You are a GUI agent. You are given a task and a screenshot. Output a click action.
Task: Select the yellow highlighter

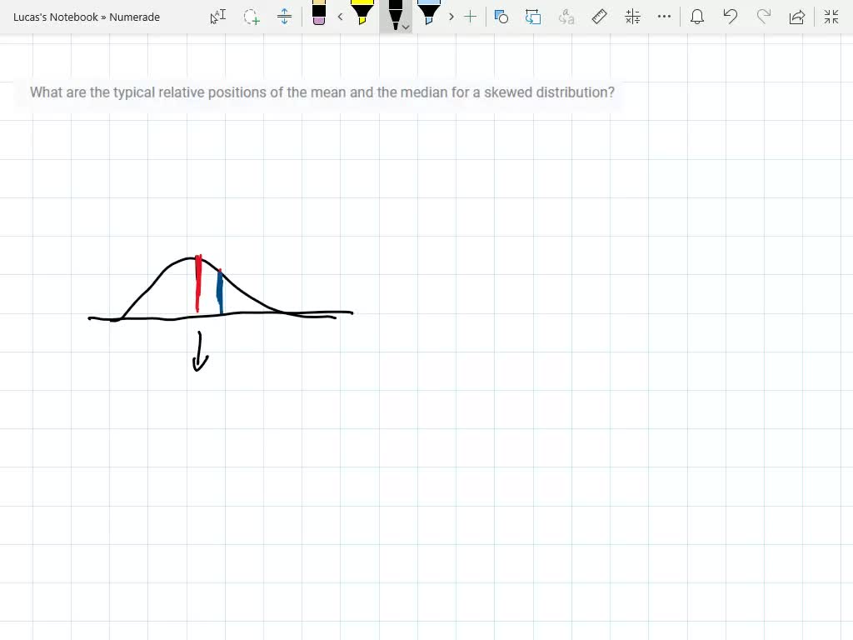tap(361, 16)
